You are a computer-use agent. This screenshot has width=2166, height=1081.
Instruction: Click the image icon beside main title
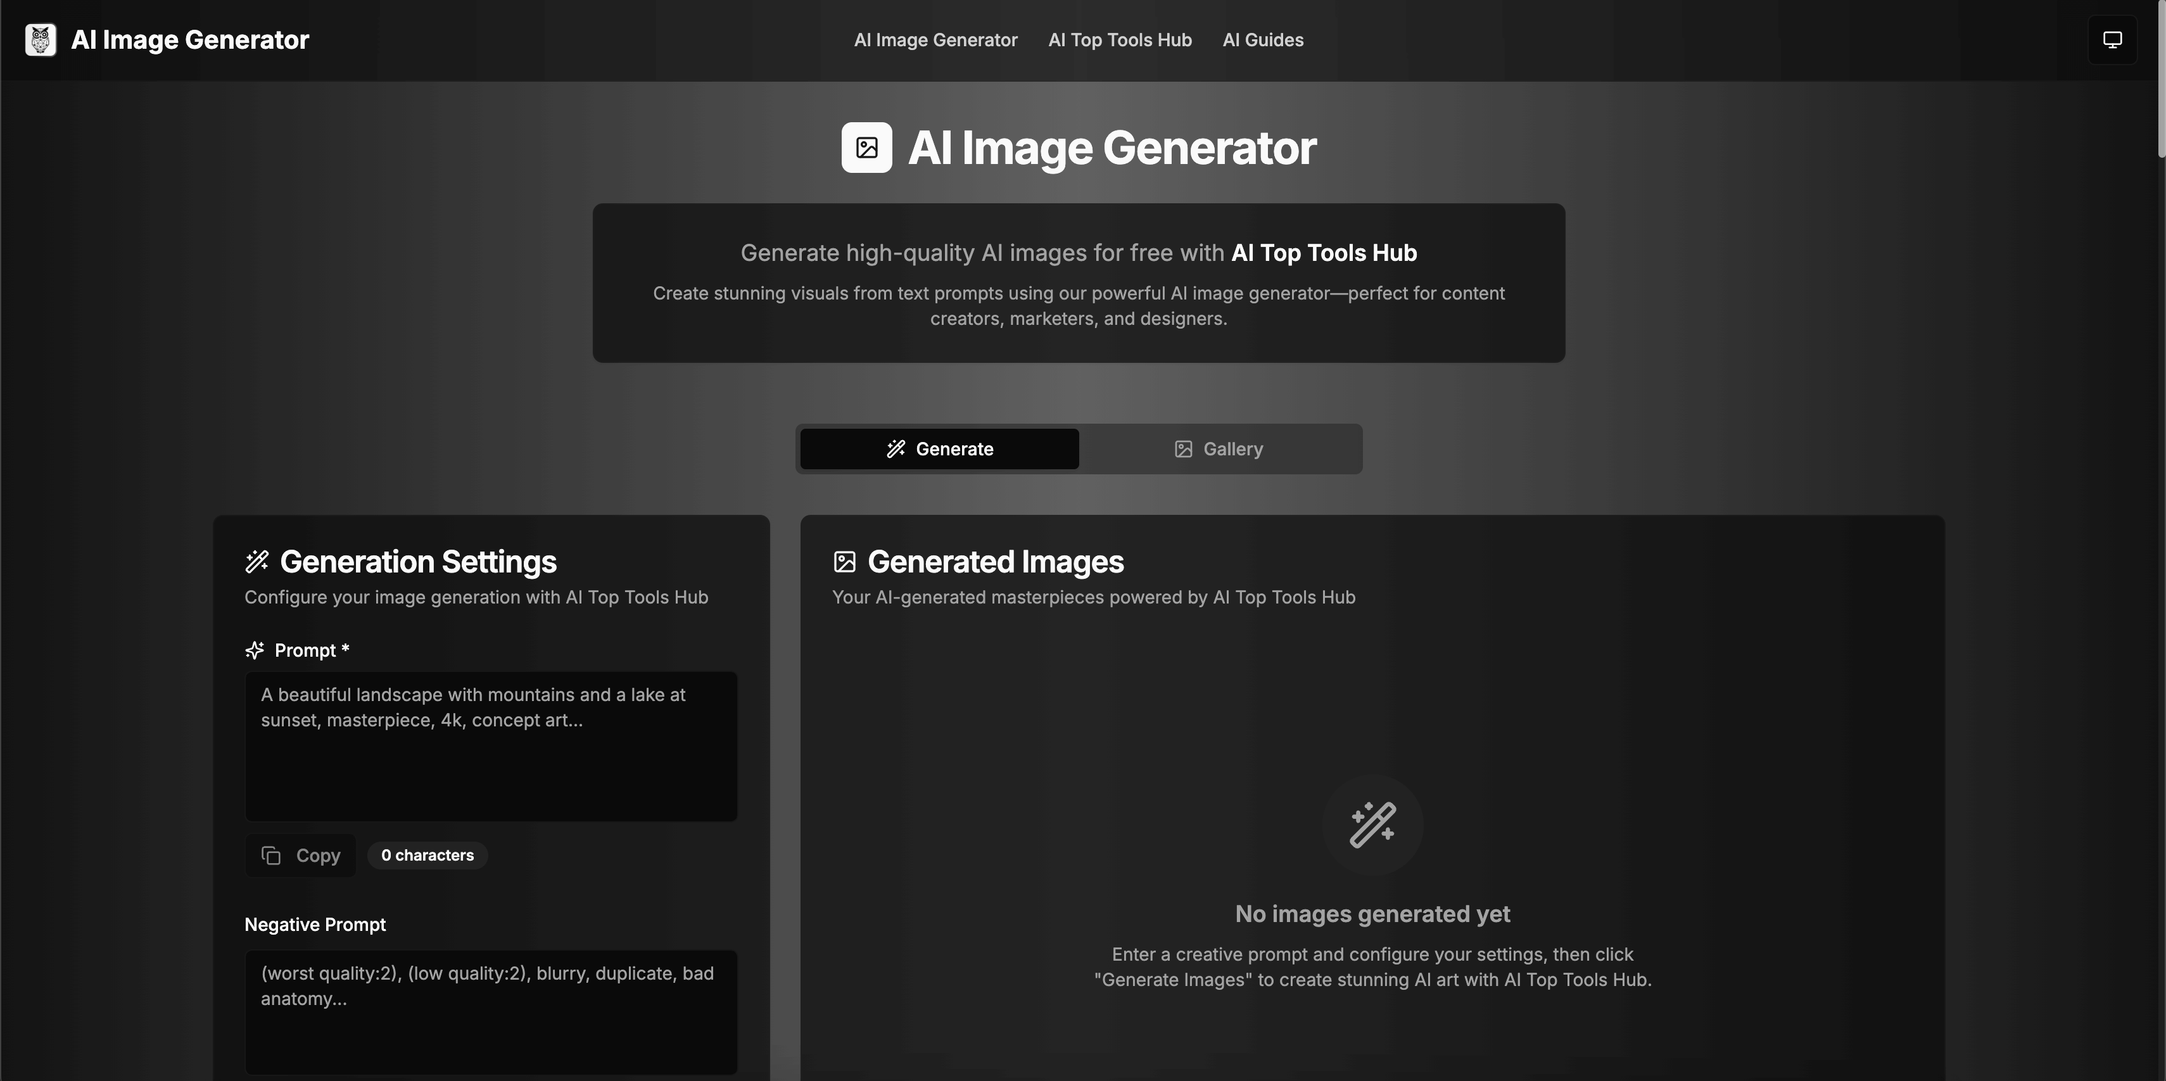pos(866,148)
